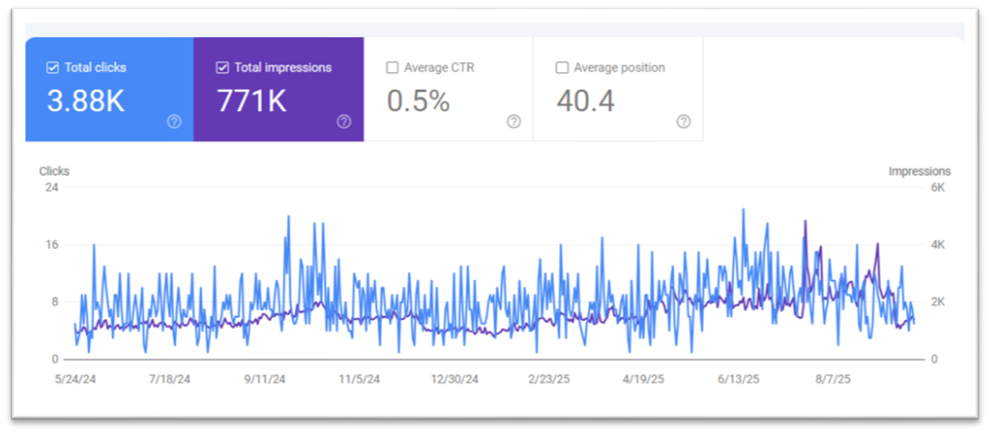Image resolution: width=989 pixels, height=433 pixels.
Task: Click the 9/11/24 date on the x-axis
Action: point(265,378)
